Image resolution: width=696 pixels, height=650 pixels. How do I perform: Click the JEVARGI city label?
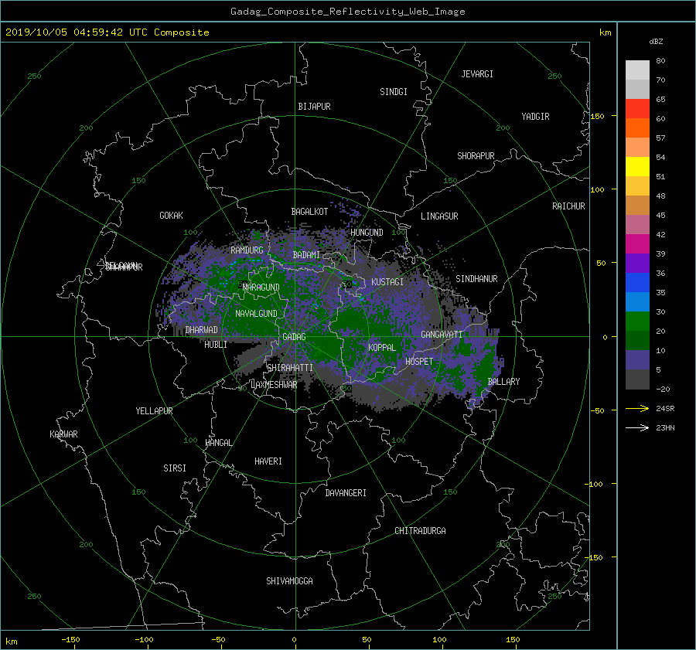point(477,74)
